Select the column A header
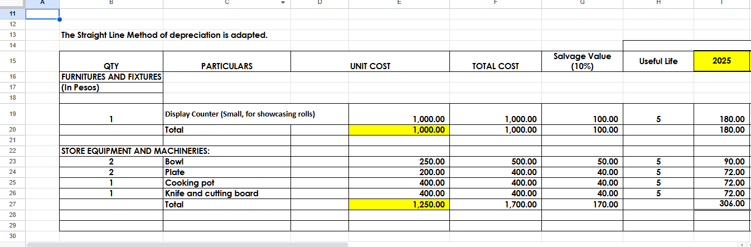The width and height of the screenshot is (751, 247). pos(42,3)
